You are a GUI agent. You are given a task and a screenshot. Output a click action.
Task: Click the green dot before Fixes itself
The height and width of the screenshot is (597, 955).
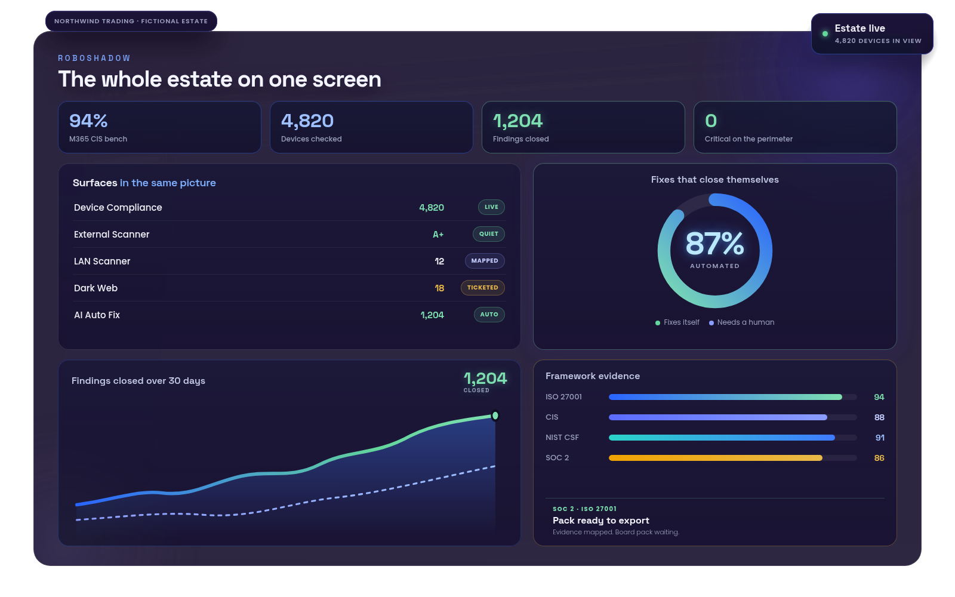658,323
